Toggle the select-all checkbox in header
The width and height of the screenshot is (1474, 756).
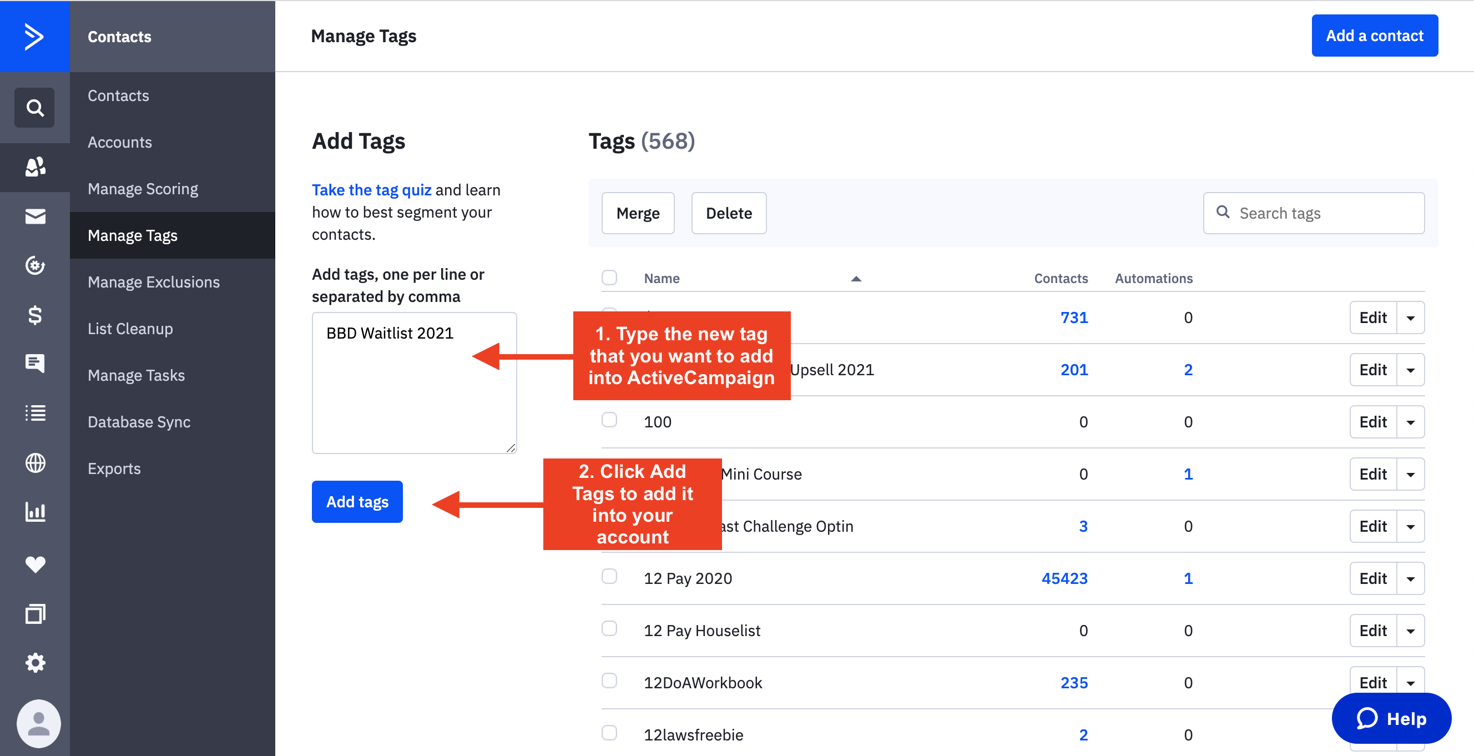[x=609, y=278]
